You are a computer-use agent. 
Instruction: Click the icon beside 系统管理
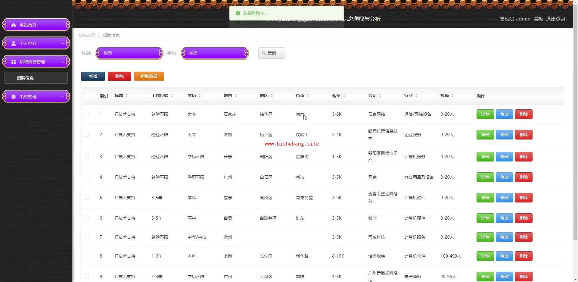[x=14, y=97]
